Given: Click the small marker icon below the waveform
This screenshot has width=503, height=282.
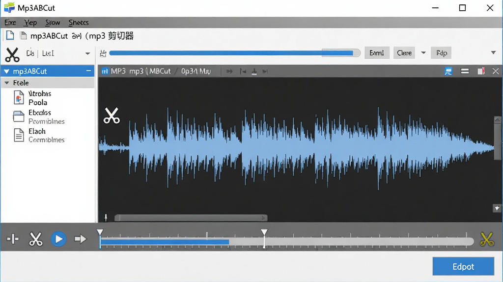Looking at the screenshot, I should pyautogui.click(x=106, y=217).
